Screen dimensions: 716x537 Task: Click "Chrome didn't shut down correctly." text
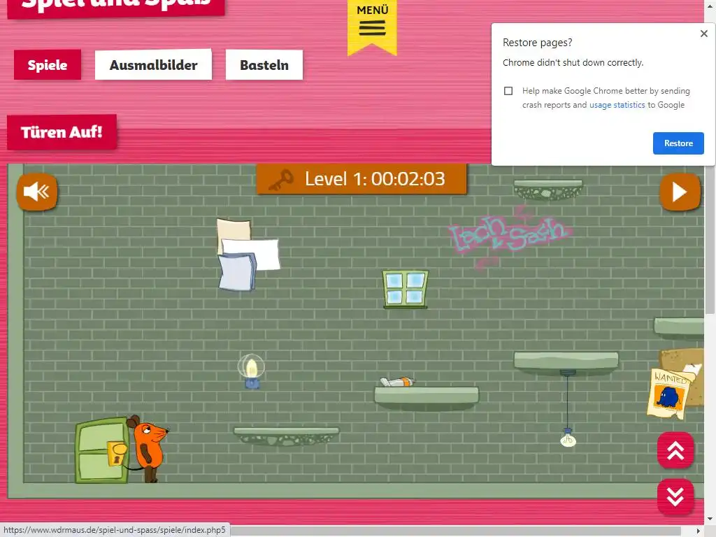pyautogui.click(x=573, y=62)
